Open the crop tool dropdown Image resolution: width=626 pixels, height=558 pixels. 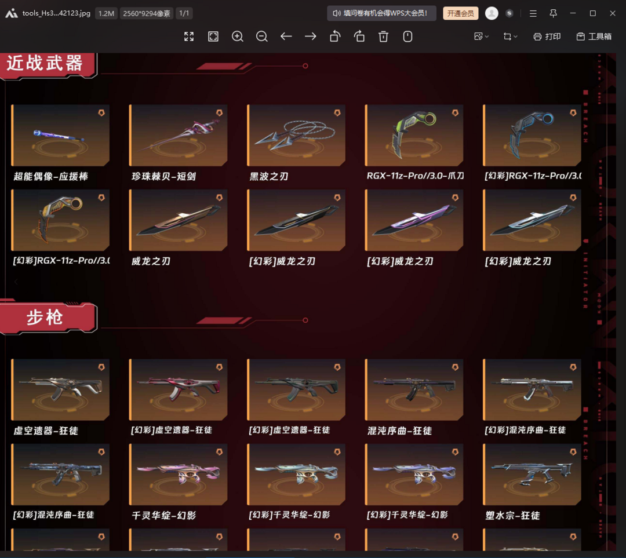(510, 37)
